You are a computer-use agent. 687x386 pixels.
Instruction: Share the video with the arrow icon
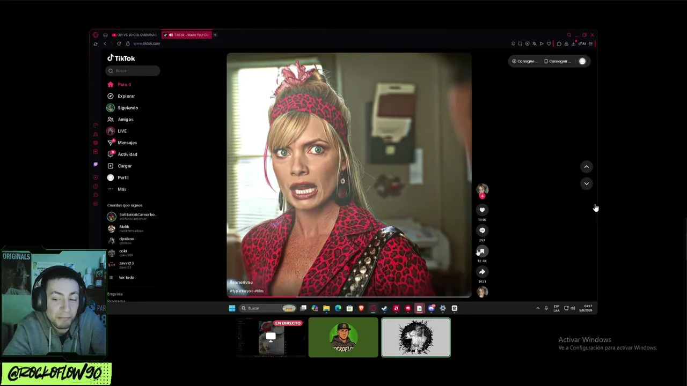482,272
